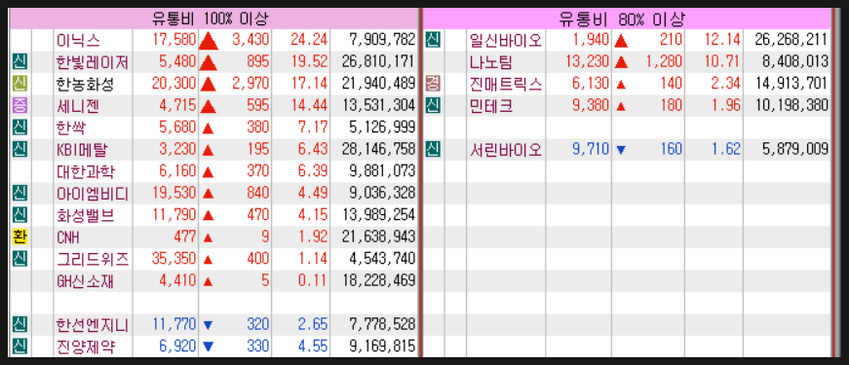Click the volume 14,913,701 for 진매트릭스
849x365 pixels.
point(791,84)
